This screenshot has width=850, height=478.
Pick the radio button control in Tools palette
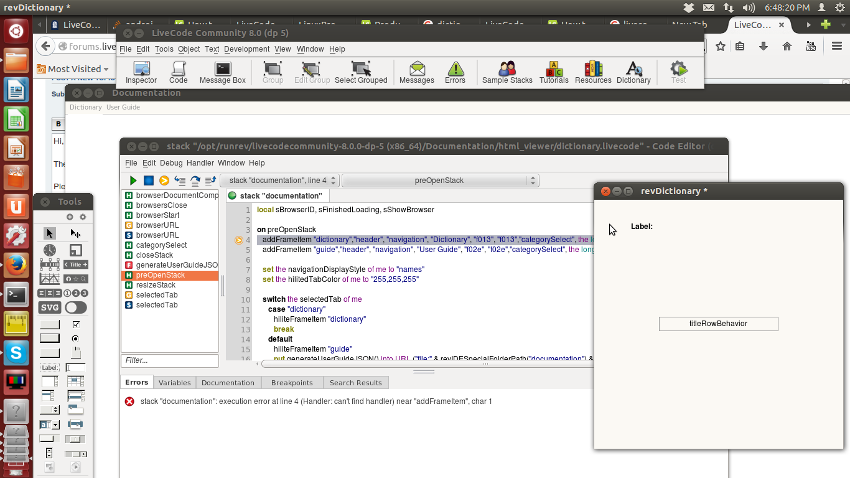click(76, 339)
